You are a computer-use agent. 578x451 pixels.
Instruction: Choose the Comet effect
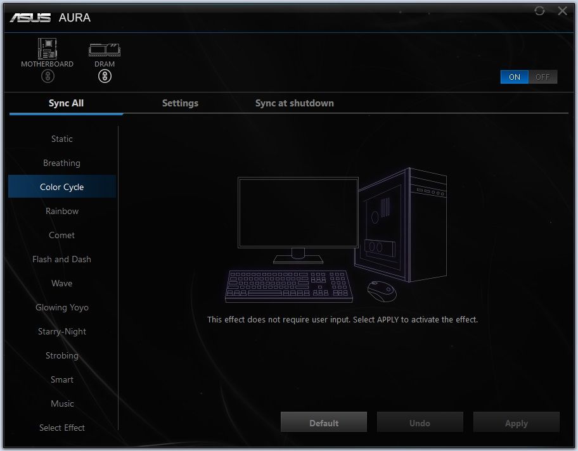click(62, 235)
